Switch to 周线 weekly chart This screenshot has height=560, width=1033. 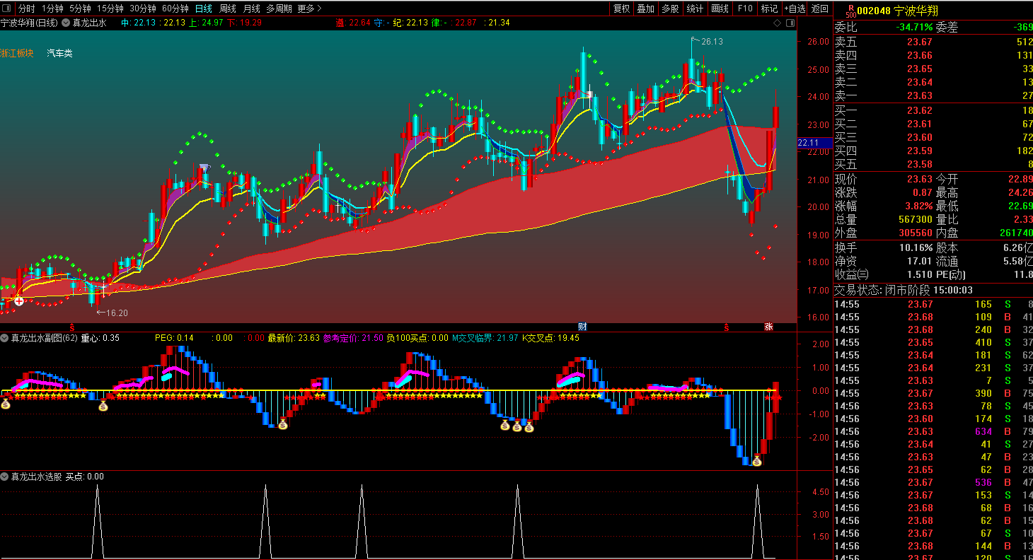[227, 8]
